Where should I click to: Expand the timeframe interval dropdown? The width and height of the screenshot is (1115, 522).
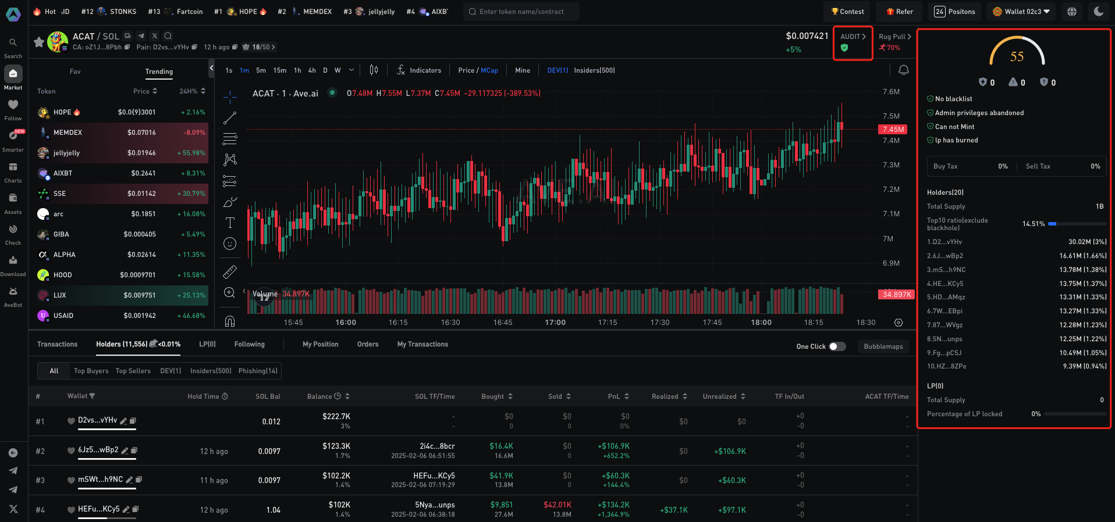[351, 70]
